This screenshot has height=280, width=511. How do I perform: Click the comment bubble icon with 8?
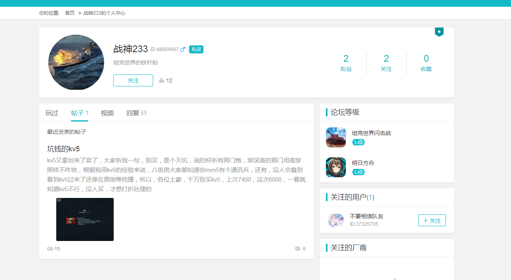298,249
